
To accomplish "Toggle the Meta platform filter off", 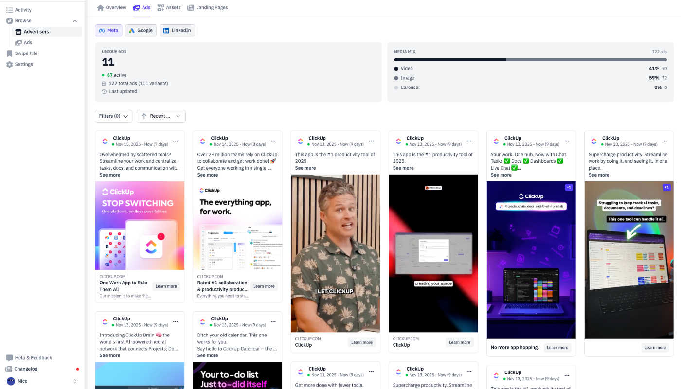I will (x=108, y=30).
